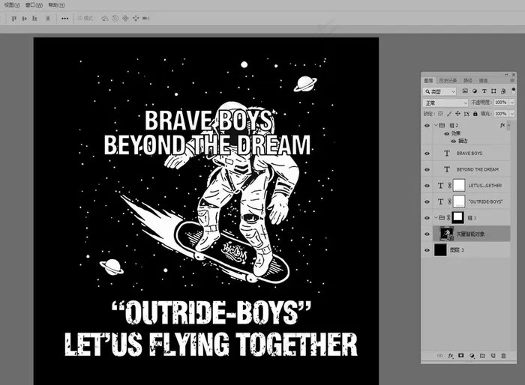Create a new layer icon
525x385 pixels.
point(493,356)
